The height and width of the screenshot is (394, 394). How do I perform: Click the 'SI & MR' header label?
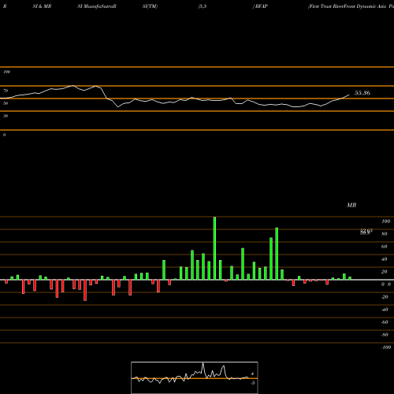(x=42, y=6)
